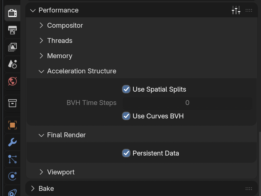The height and width of the screenshot is (196, 261).
Task: Open World properties globe icon
Action: pos(12,81)
